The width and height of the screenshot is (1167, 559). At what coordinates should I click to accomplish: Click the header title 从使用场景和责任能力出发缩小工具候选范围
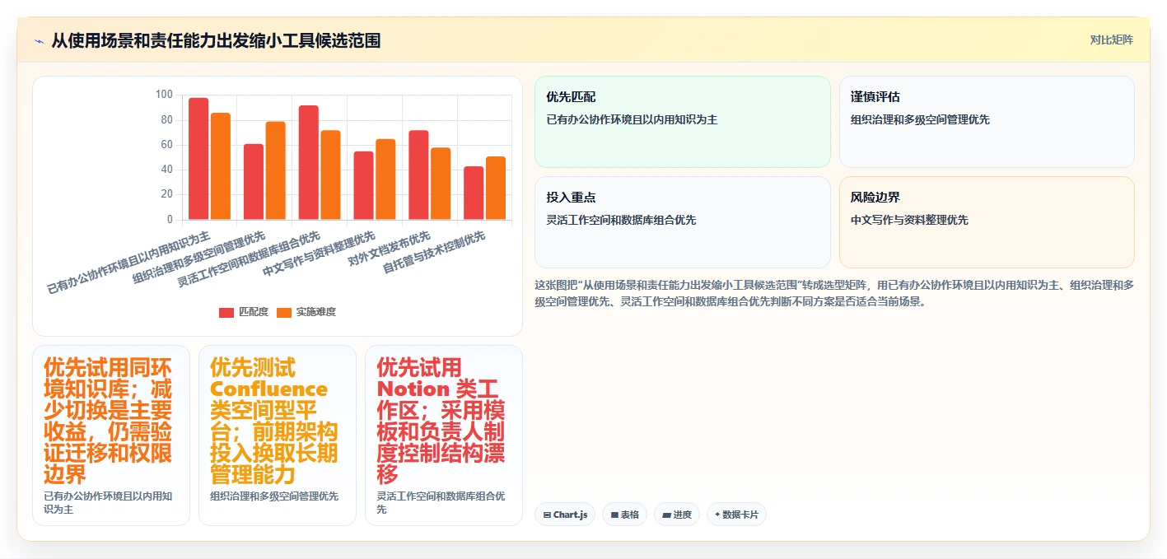[x=216, y=40]
